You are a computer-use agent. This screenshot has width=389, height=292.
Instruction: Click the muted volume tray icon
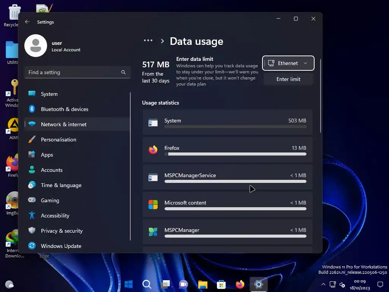point(342,284)
